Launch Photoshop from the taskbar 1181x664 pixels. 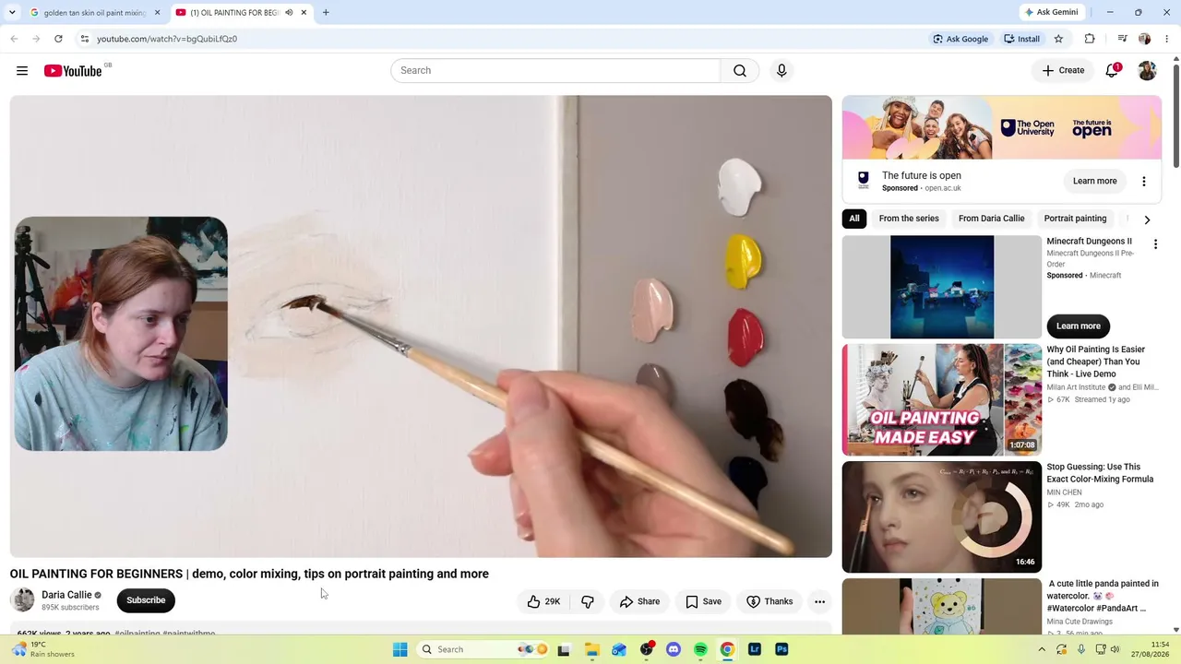[x=781, y=649]
